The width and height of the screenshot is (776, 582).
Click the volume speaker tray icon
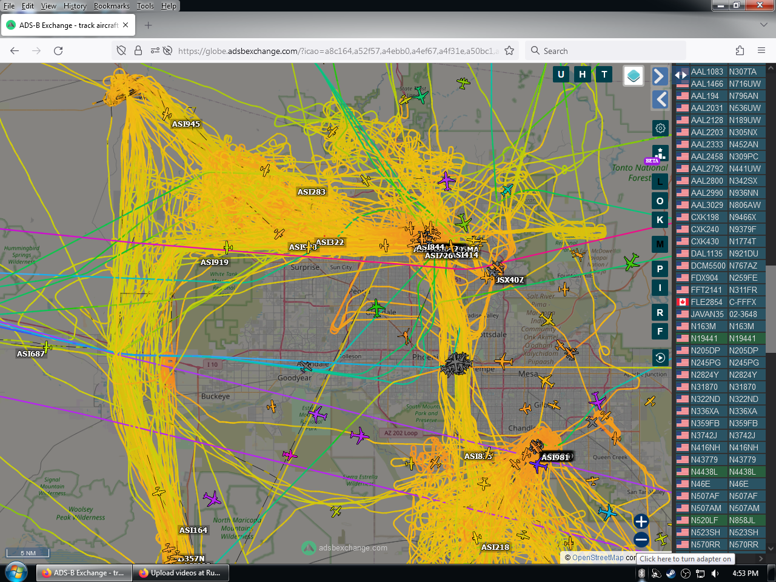click(x=715, y=574)
